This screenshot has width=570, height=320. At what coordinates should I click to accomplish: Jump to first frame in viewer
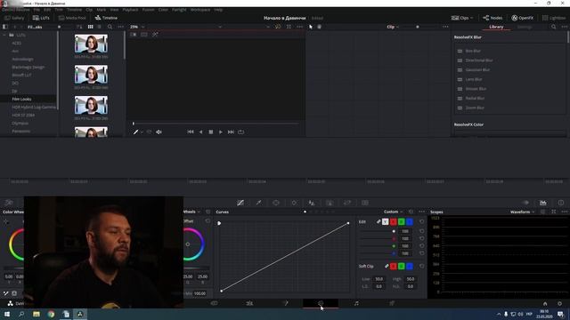pyautogui.click(x=191, y=132)
